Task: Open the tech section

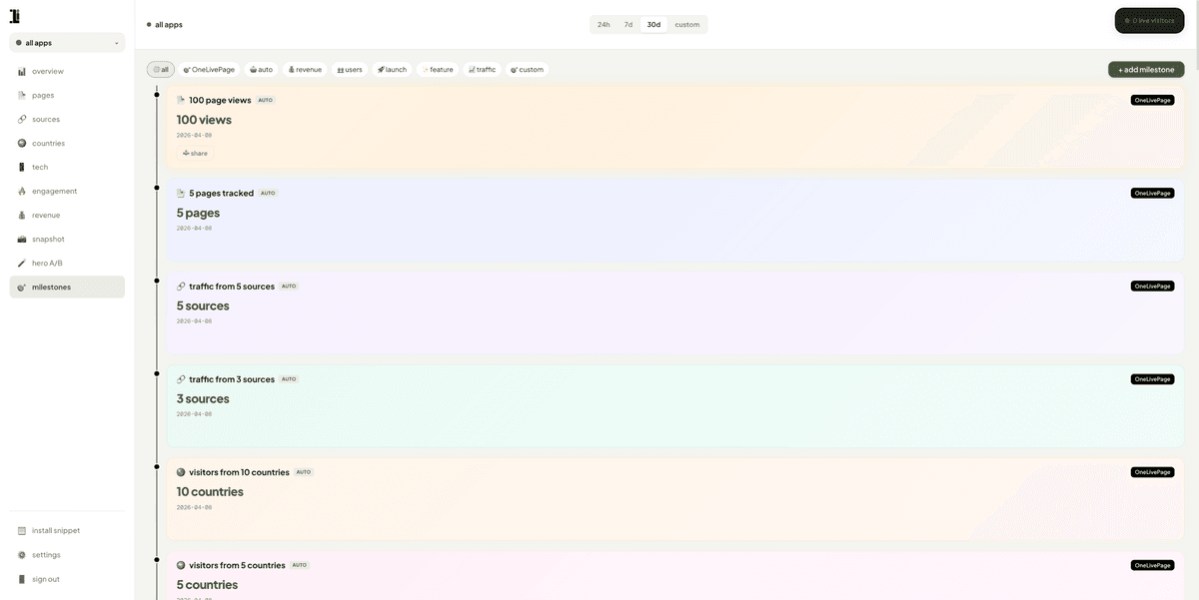Action: pos(38,167)
